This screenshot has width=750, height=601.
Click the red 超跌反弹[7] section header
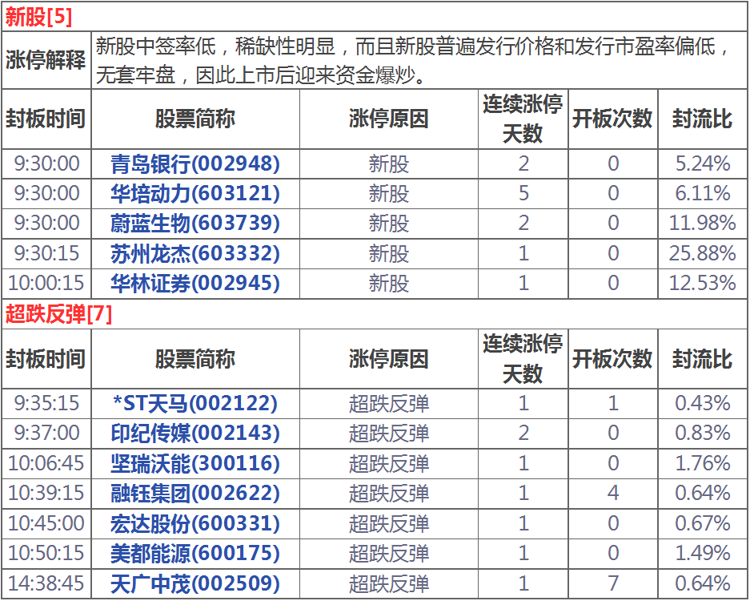(58, 314)
